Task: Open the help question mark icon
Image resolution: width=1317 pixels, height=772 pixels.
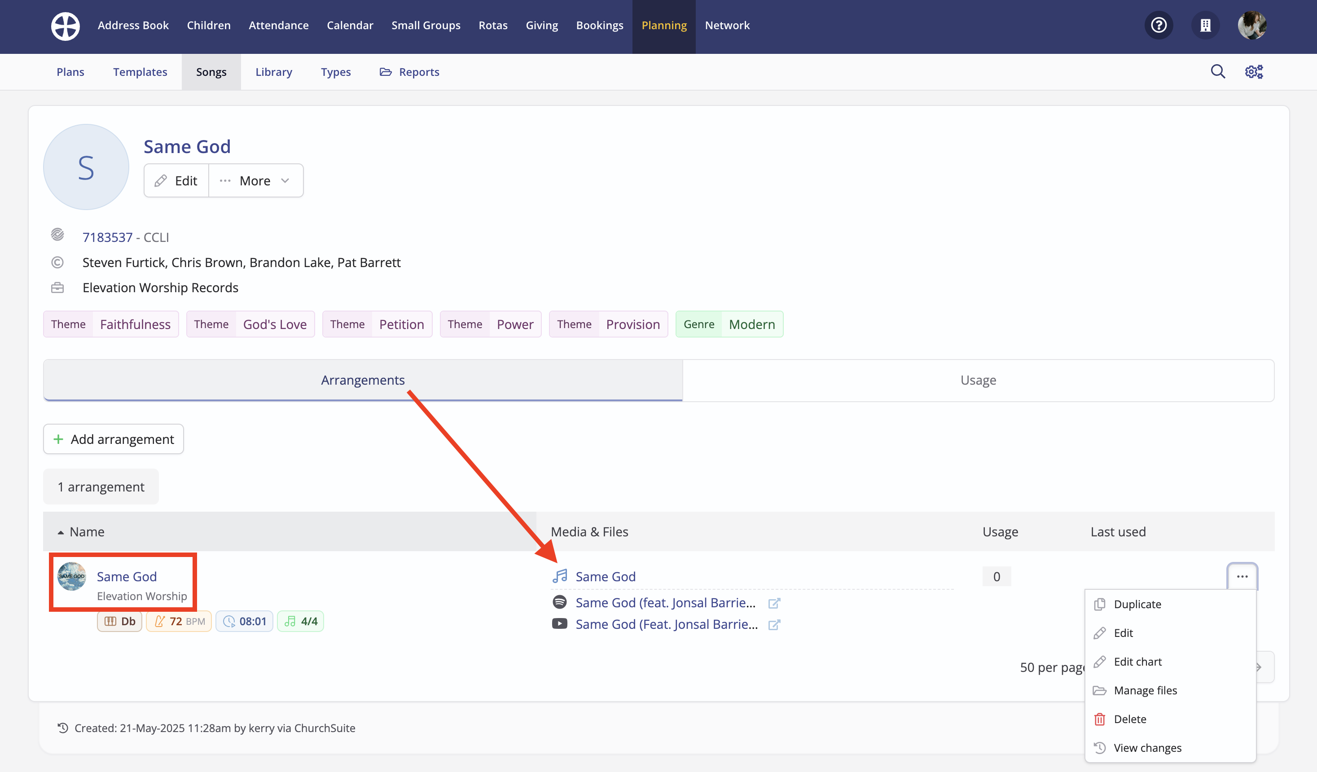Action: 1159,25
